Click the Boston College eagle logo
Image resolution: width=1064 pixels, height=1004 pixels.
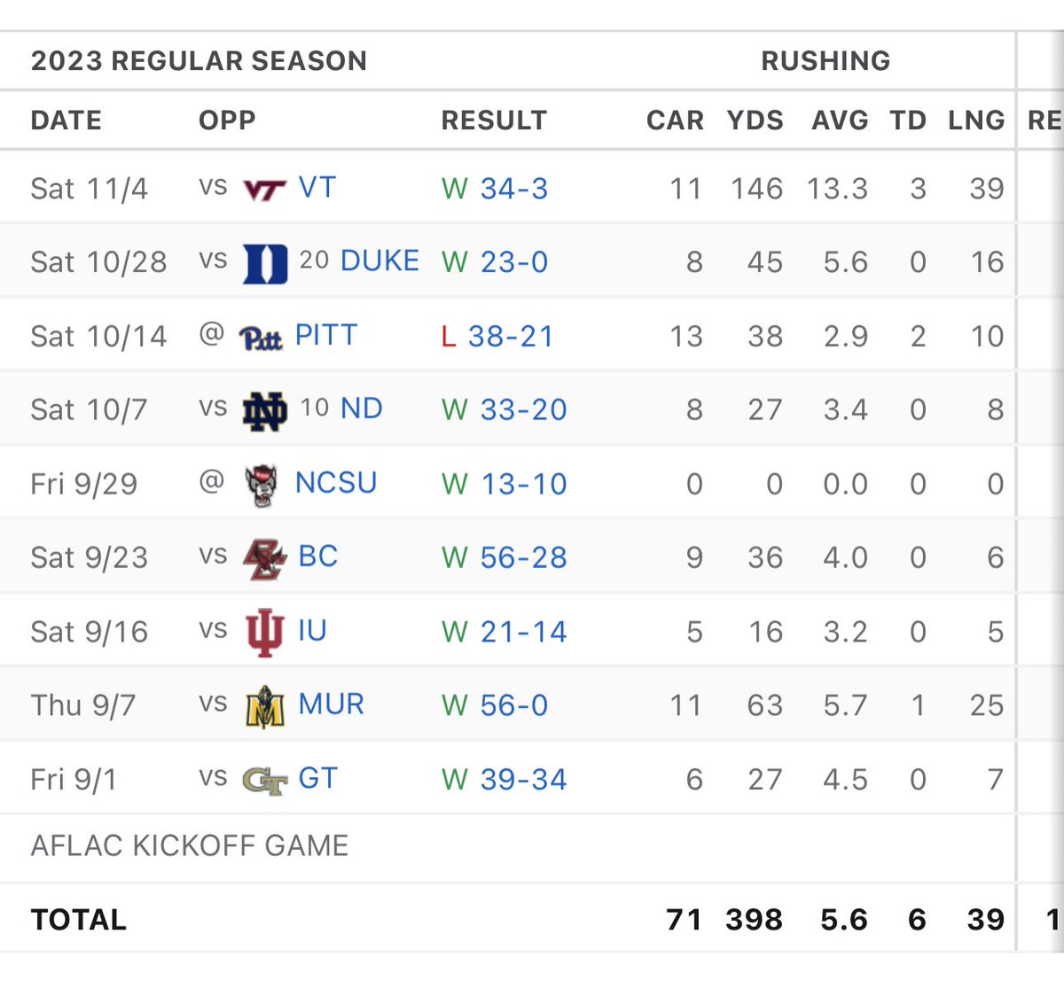[265, 559]
